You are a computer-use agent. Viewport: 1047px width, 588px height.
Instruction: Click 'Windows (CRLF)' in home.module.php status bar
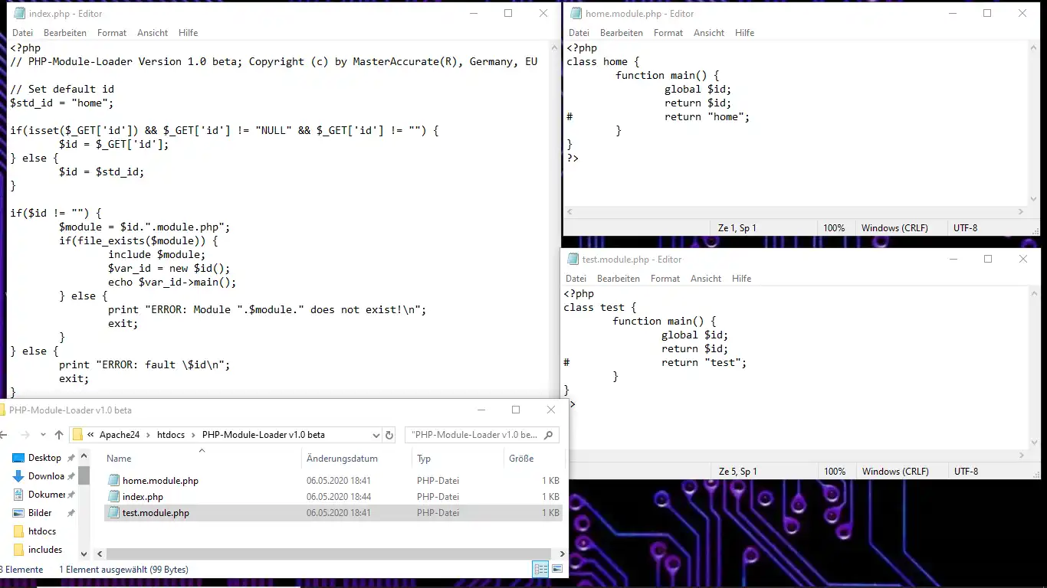tap(894, 228)
